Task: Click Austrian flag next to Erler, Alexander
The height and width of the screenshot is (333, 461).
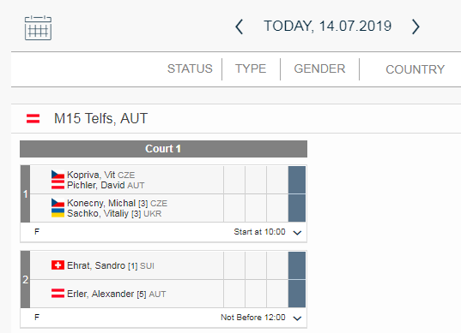Action: pyautogui.click(x=58, y=294)
